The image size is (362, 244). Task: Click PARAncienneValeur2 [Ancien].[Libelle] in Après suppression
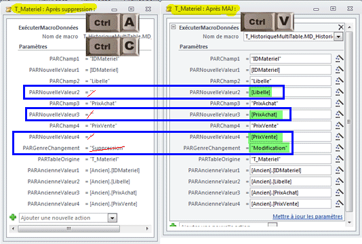click(110, 181)
